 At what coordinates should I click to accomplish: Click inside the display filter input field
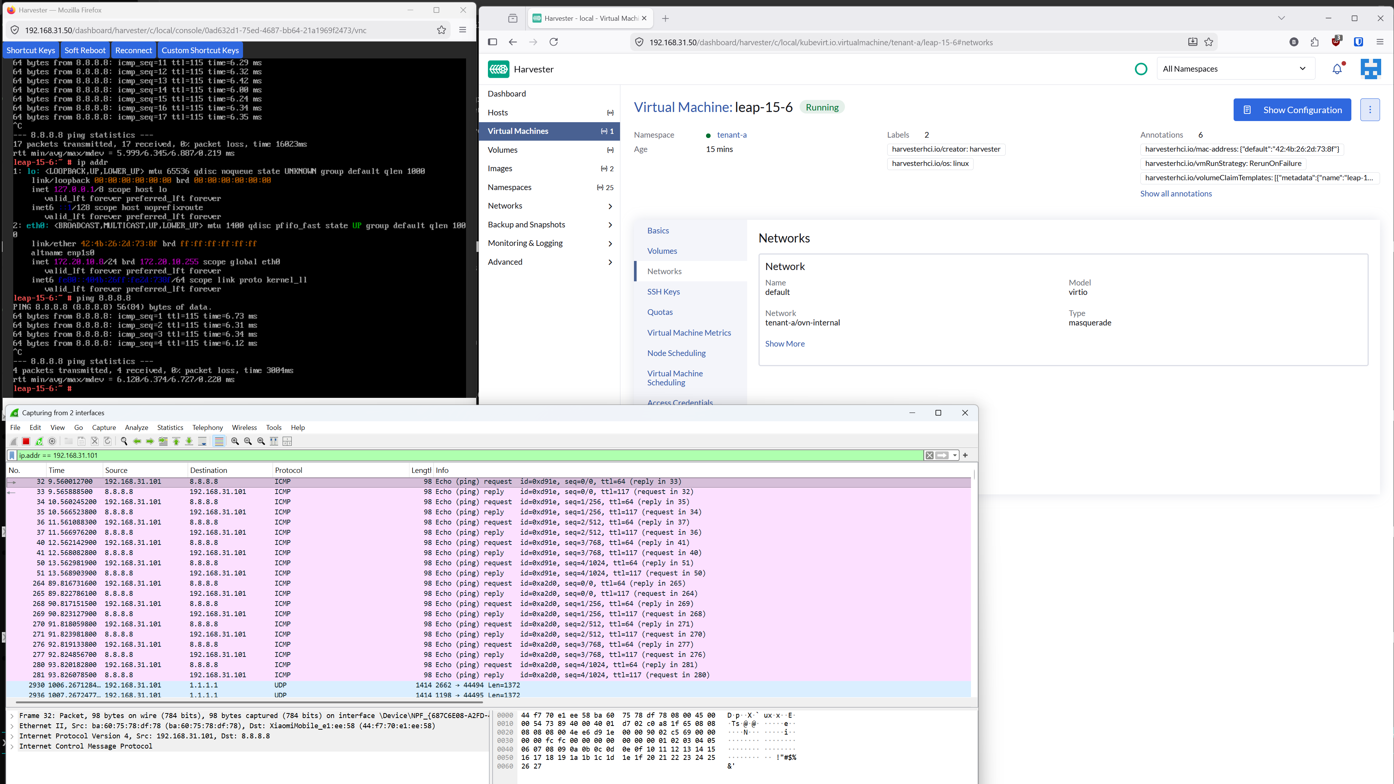tap(217, 455)
